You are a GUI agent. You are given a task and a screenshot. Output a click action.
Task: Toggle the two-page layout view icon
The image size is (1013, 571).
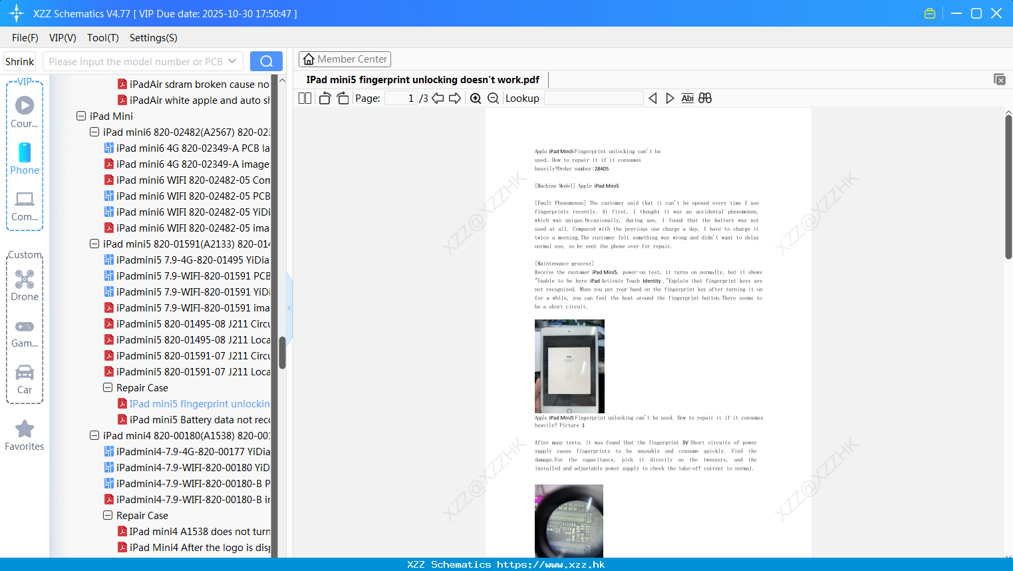(305, 98)
